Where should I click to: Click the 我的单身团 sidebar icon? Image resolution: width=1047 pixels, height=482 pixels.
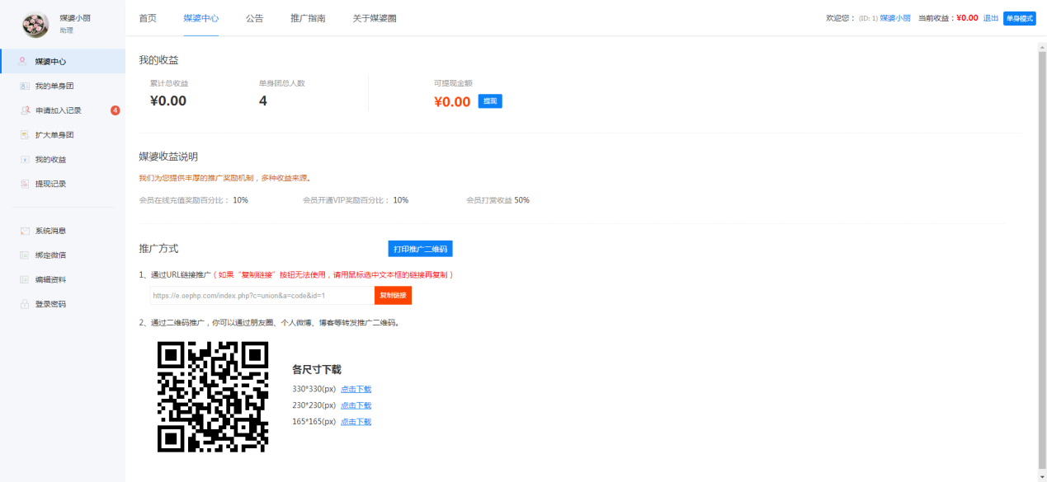tap(25, 86)
